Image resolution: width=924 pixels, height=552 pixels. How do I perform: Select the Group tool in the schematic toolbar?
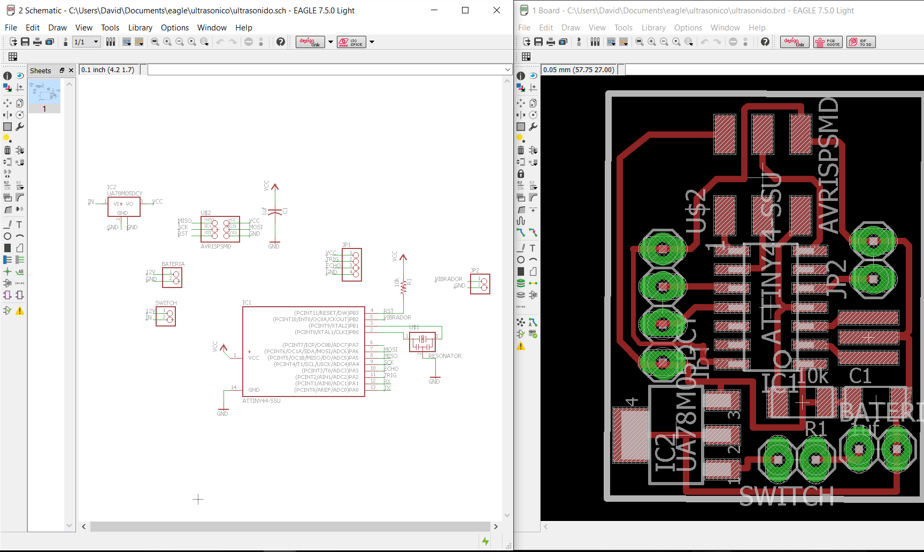pos(7,127)
